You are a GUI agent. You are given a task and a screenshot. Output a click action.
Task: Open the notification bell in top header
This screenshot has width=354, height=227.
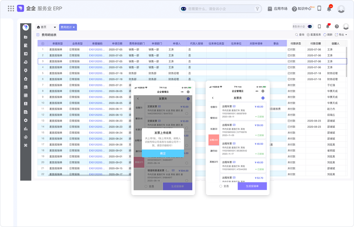(x=329, y=9)
